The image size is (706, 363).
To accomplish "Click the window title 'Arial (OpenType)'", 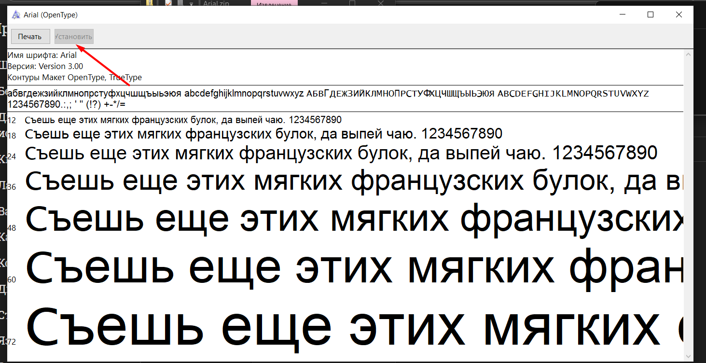I will (x=51, y=15).
